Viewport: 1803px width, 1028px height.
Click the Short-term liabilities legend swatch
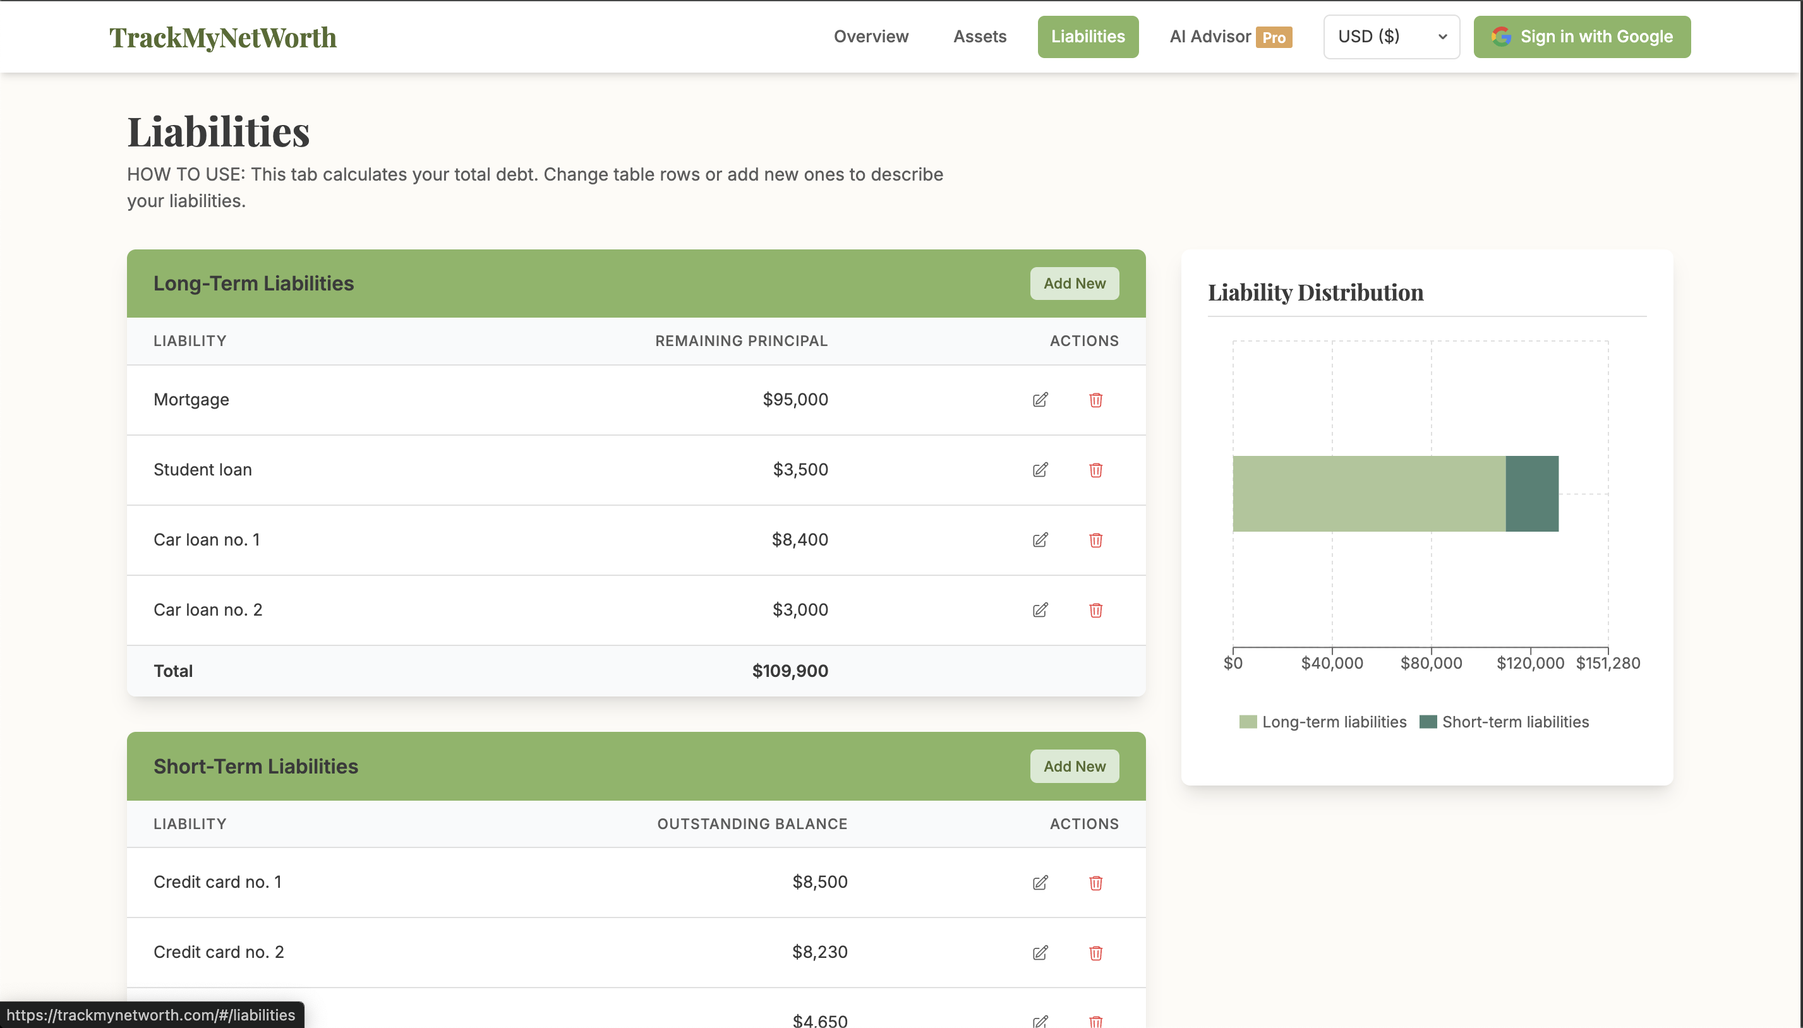pyautogui.click(x=1427, y=722)
